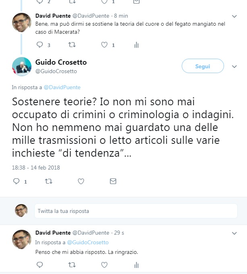Screen dimensions: 247x274
Task: Reply to the 'La ringrazio' tweet
Action: 39,265
